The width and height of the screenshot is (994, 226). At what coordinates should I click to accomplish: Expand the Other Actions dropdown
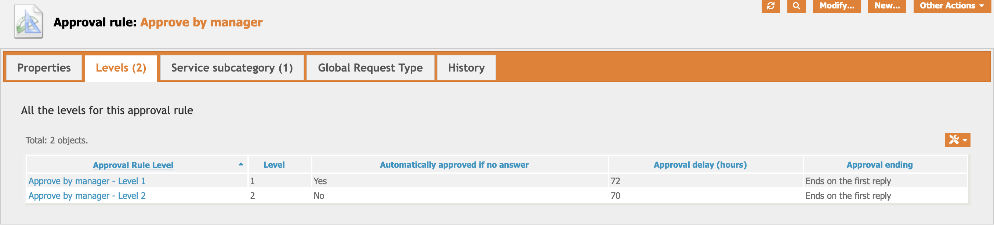click(x=951, y=6)
